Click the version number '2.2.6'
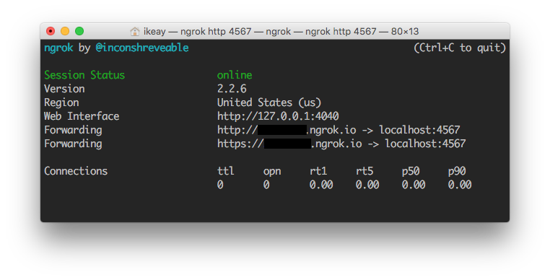This screenshot has width=550, height=280. (232, 89)
